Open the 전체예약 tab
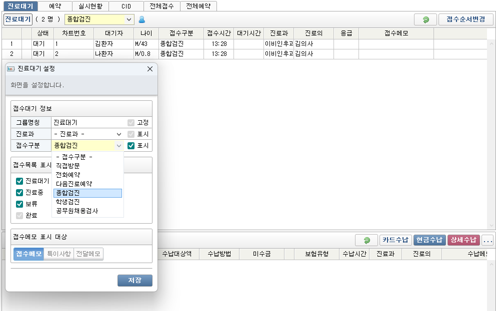The image size is (496, 311). (198, 6)
